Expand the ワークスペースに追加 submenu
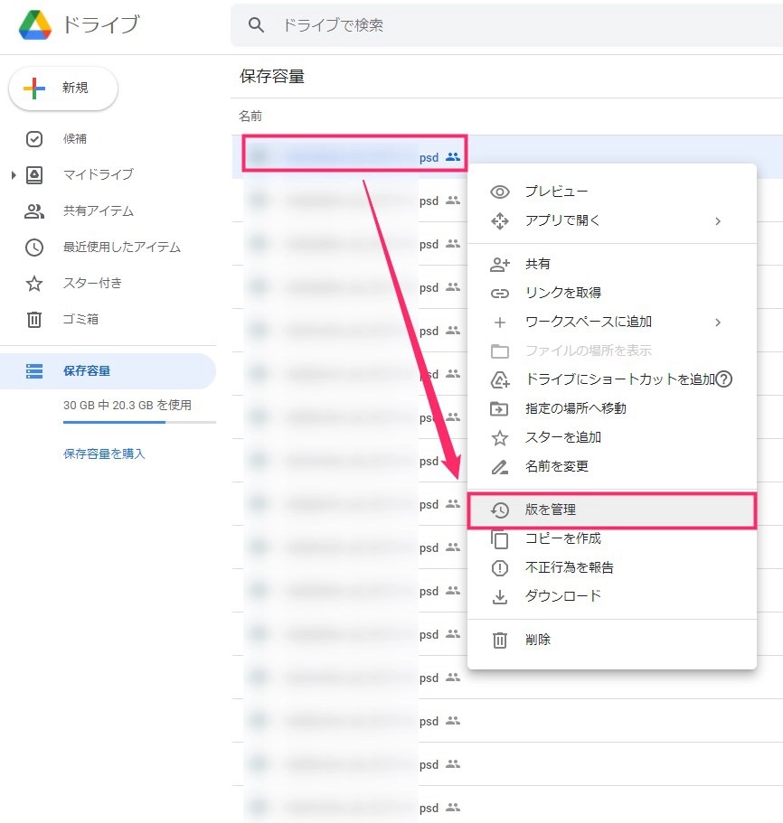This screenshot has width=783, height=823. pos(718,322)
